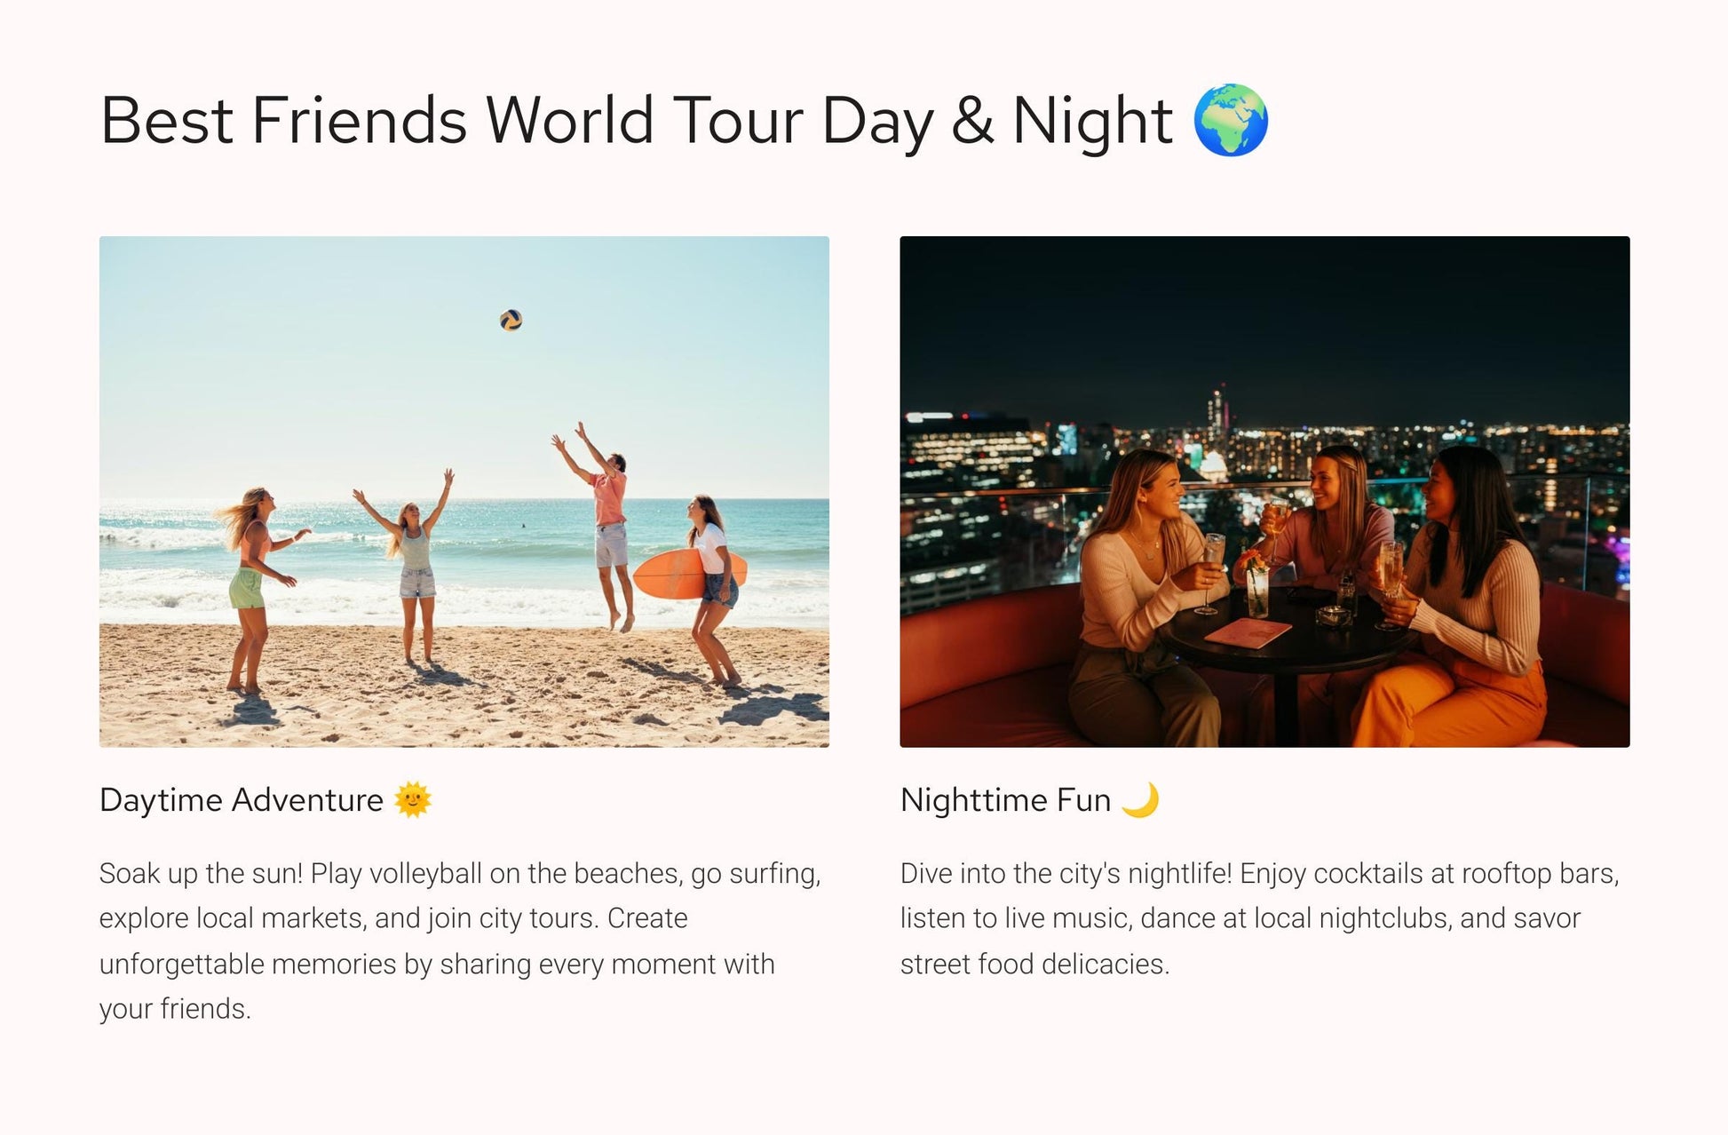Click the "Soak up the sun!" paragraph
Screen dimensions: 1728x1135
click(459, 941)
